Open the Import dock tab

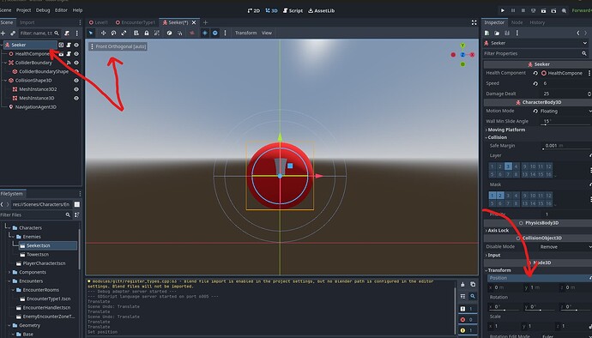click(27, 22)
